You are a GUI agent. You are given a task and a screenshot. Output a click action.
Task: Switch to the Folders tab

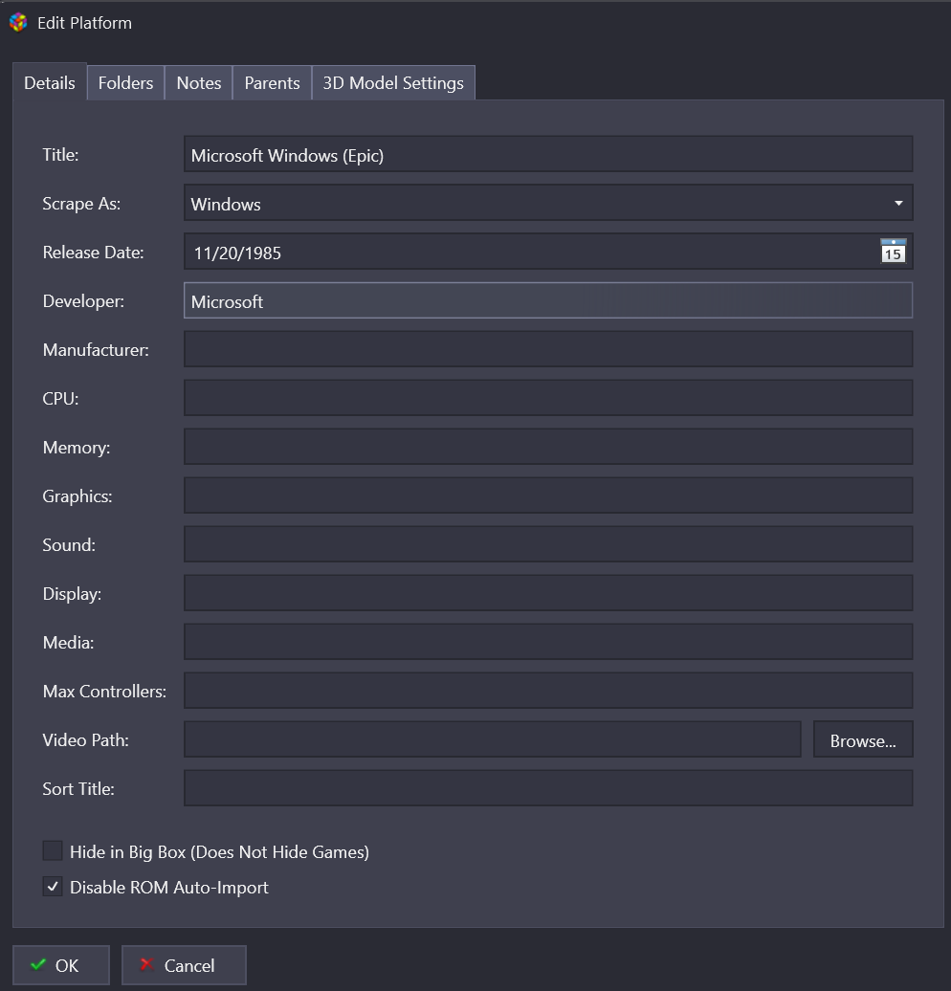(x=125, y=83)
